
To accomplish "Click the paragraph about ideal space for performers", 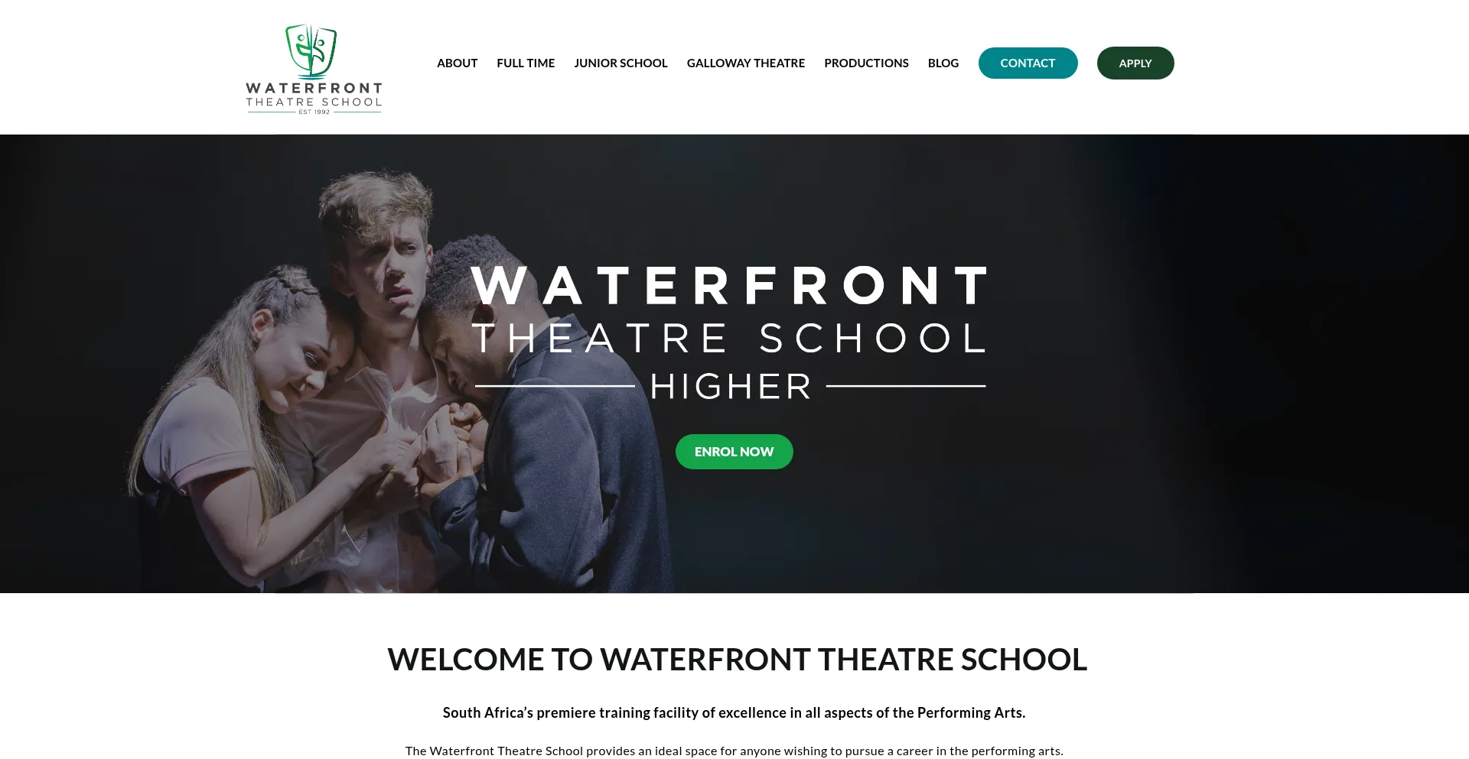I will coord(734,751).
